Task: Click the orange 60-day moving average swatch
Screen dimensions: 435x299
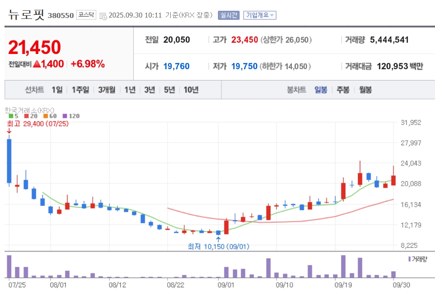Action: (x=46, y=116)
